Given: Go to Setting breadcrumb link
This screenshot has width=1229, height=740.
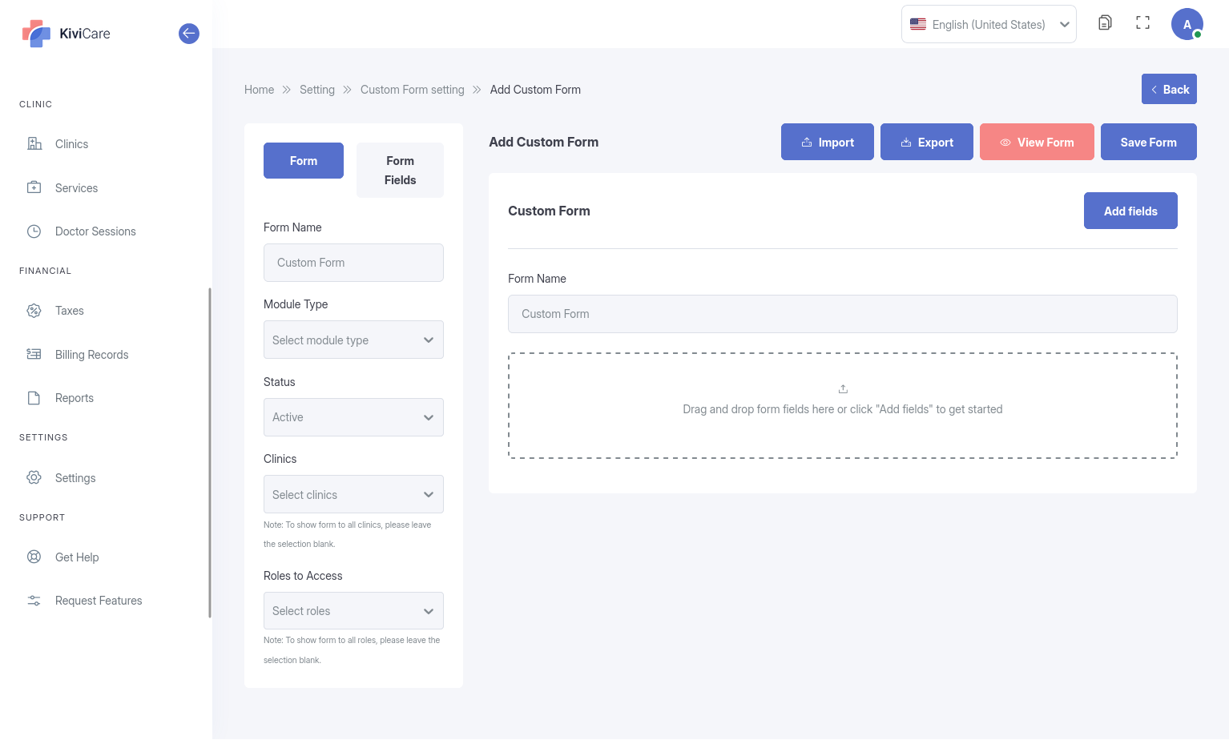Looking at the screenshot, I should click(317, 90).
